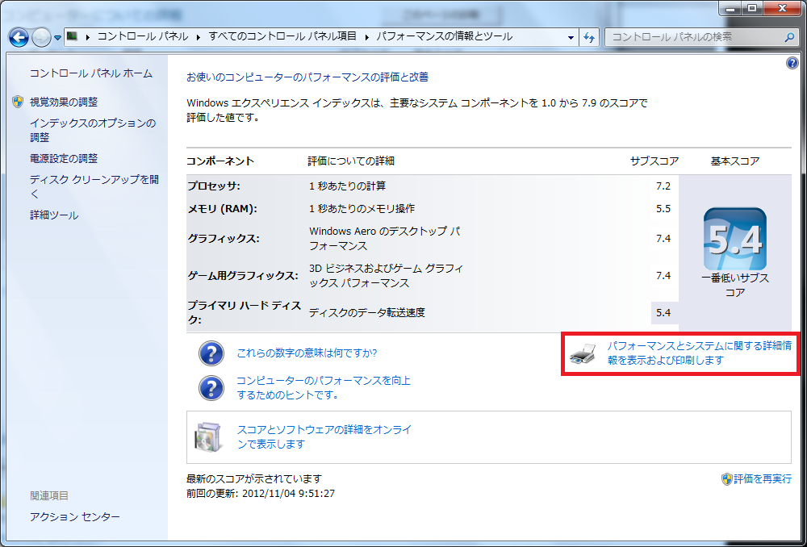807x547 pixels.
Task: Click the memory subscore 5.5
Action: point(663,209)
